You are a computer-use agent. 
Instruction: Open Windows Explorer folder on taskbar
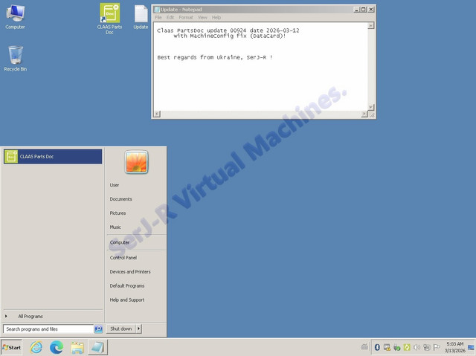tap(77, 348)
